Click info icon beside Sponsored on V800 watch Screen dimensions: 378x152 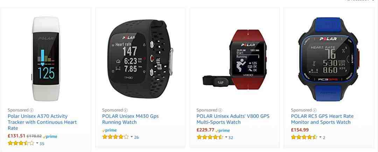coord(220,110)
